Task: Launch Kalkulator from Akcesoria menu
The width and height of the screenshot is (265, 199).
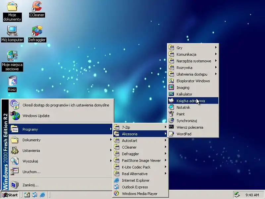Action: tap(193, 94)
